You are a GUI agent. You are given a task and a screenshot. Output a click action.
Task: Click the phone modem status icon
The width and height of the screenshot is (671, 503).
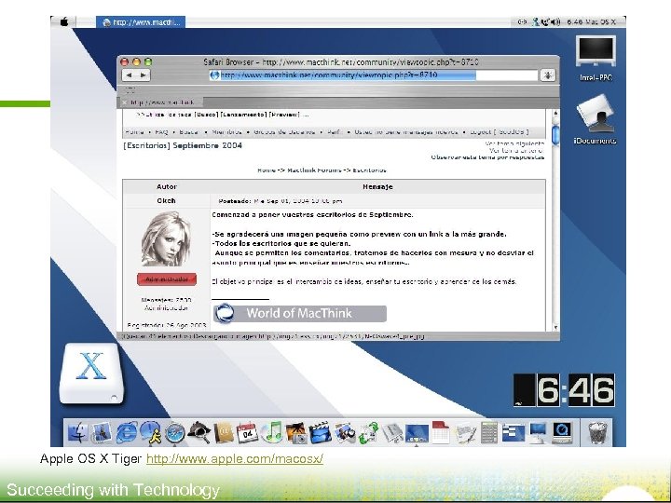pos(545,21)
